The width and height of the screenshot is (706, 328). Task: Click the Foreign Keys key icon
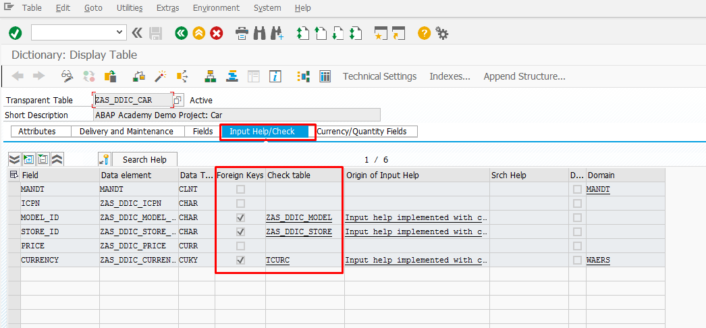coord(104,159)
